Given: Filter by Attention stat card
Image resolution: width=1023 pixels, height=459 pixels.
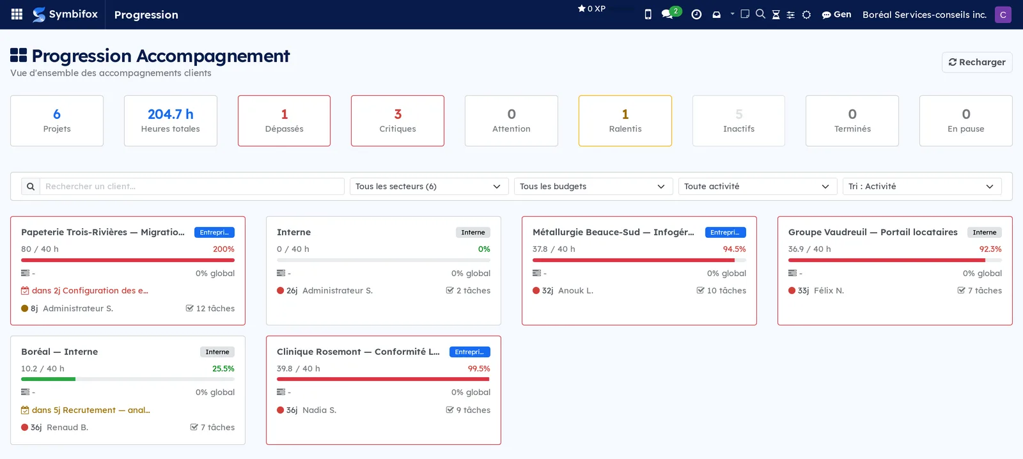Looking at the screenshot, I should click(511, 121).
